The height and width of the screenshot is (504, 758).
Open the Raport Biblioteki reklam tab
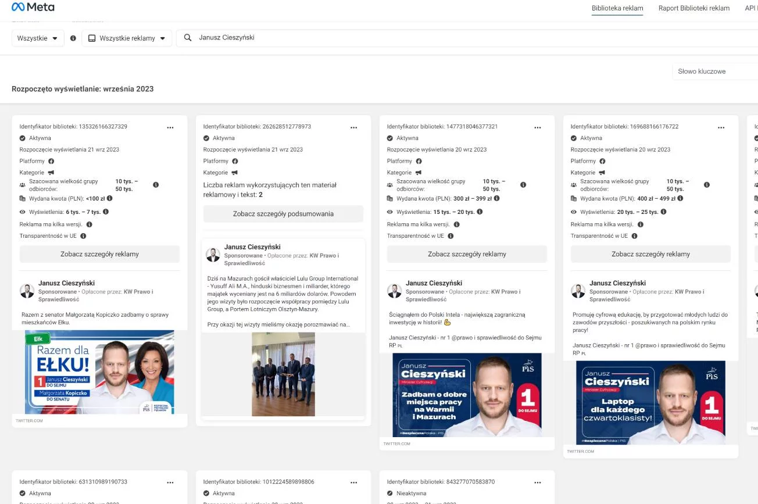694,8
